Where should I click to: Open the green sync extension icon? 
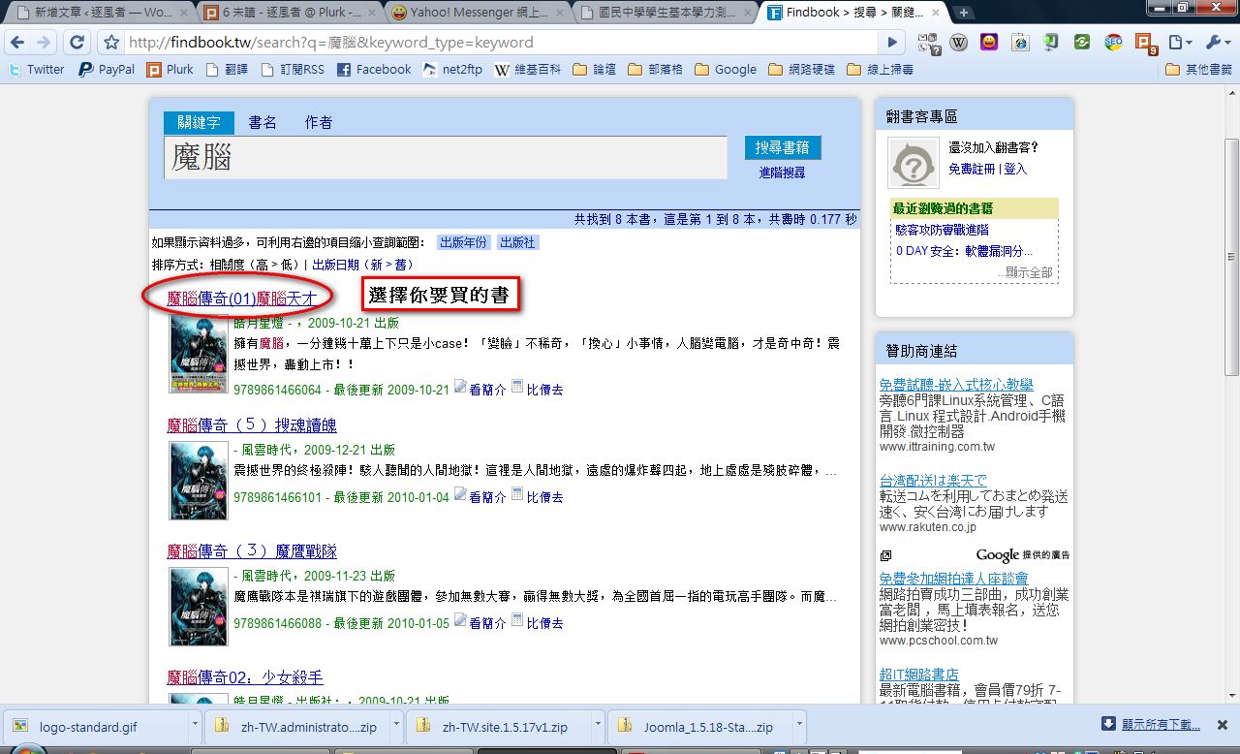point(1082,43)
